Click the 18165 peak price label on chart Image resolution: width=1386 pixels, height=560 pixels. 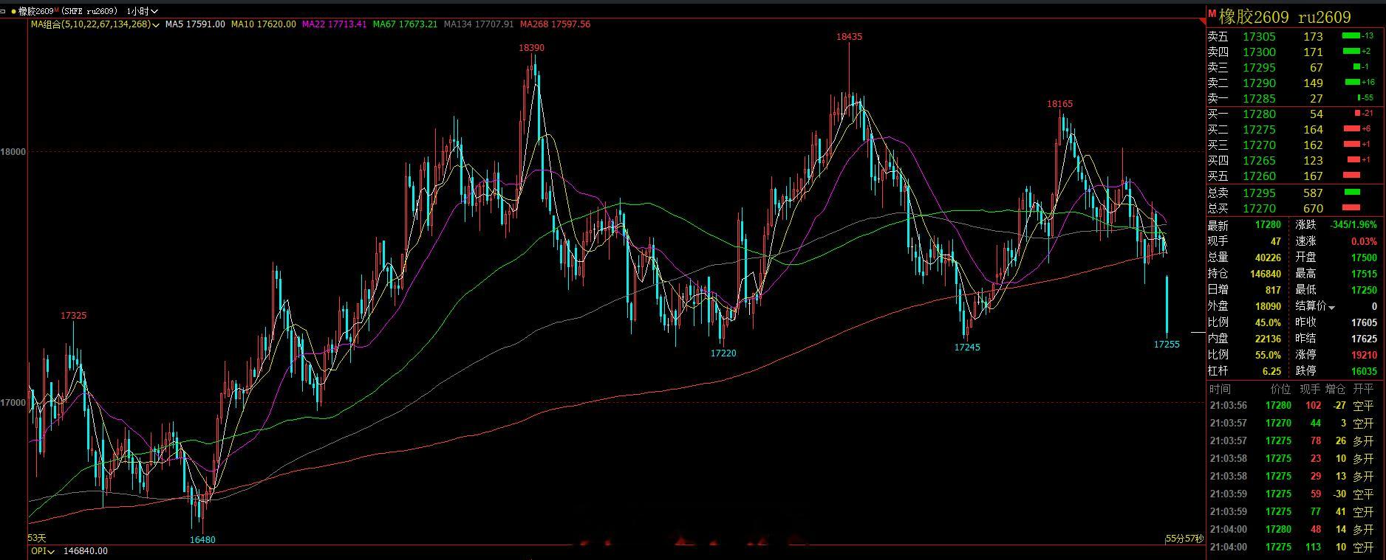coord(1059,104)
